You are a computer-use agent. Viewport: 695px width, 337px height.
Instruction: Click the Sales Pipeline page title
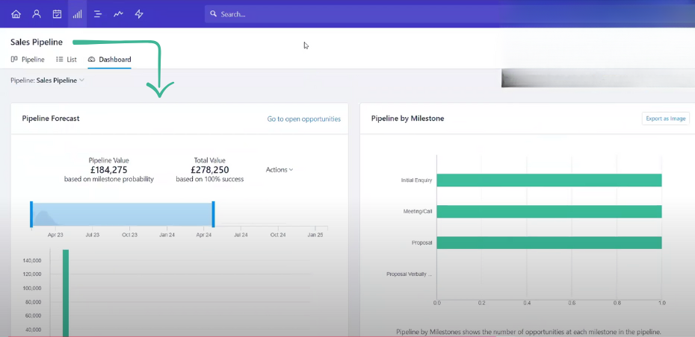(x=37, y=42)
